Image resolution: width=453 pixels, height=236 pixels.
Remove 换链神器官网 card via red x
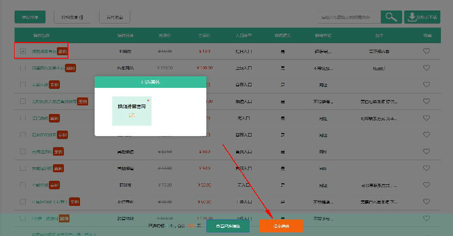[x=148, y=100]
